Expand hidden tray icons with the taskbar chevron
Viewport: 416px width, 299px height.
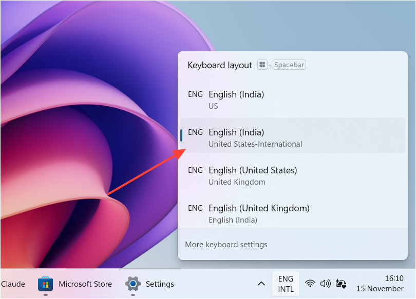tap(261, 284)
